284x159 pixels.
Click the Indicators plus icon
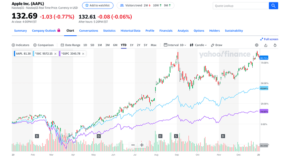(x=13, y=45)
